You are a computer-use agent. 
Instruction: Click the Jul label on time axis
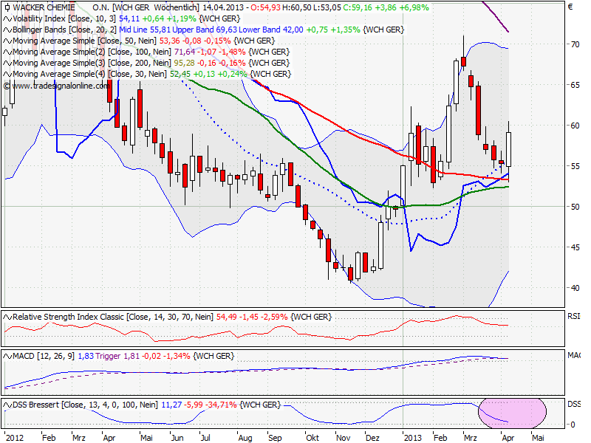click(x=205, y=438)
